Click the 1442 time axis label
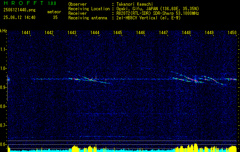The height and width of the screenshot is (152, 240). point(49,32)
